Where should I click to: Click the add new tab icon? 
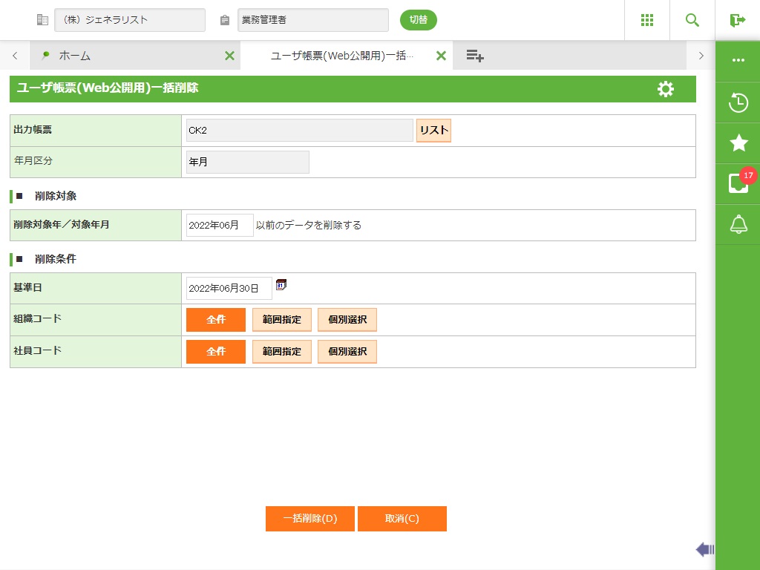click(475, 56)
